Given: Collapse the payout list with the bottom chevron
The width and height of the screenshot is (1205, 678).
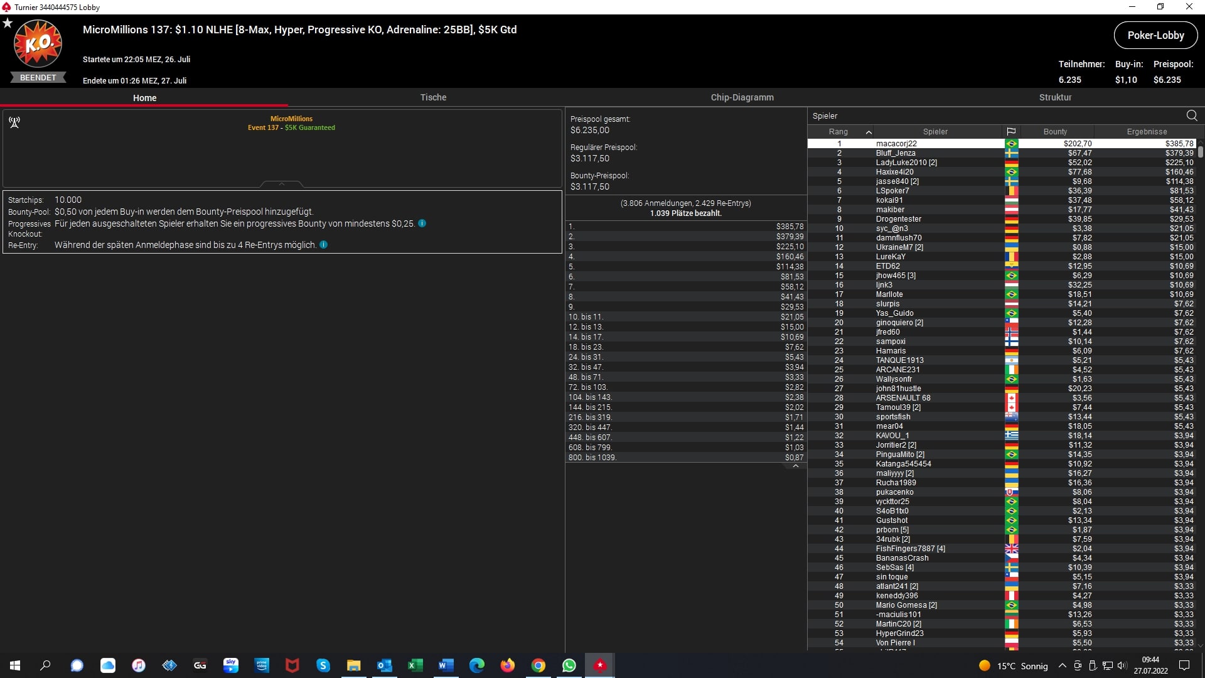Looking at the screenshot, I should pos(796,466).
